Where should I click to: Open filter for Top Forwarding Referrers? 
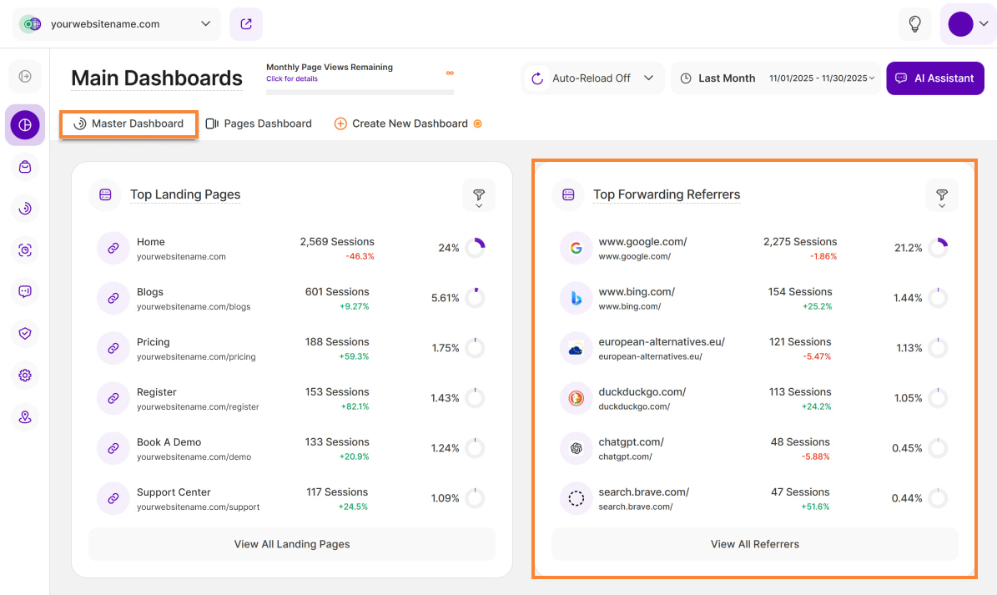(941, 195)
